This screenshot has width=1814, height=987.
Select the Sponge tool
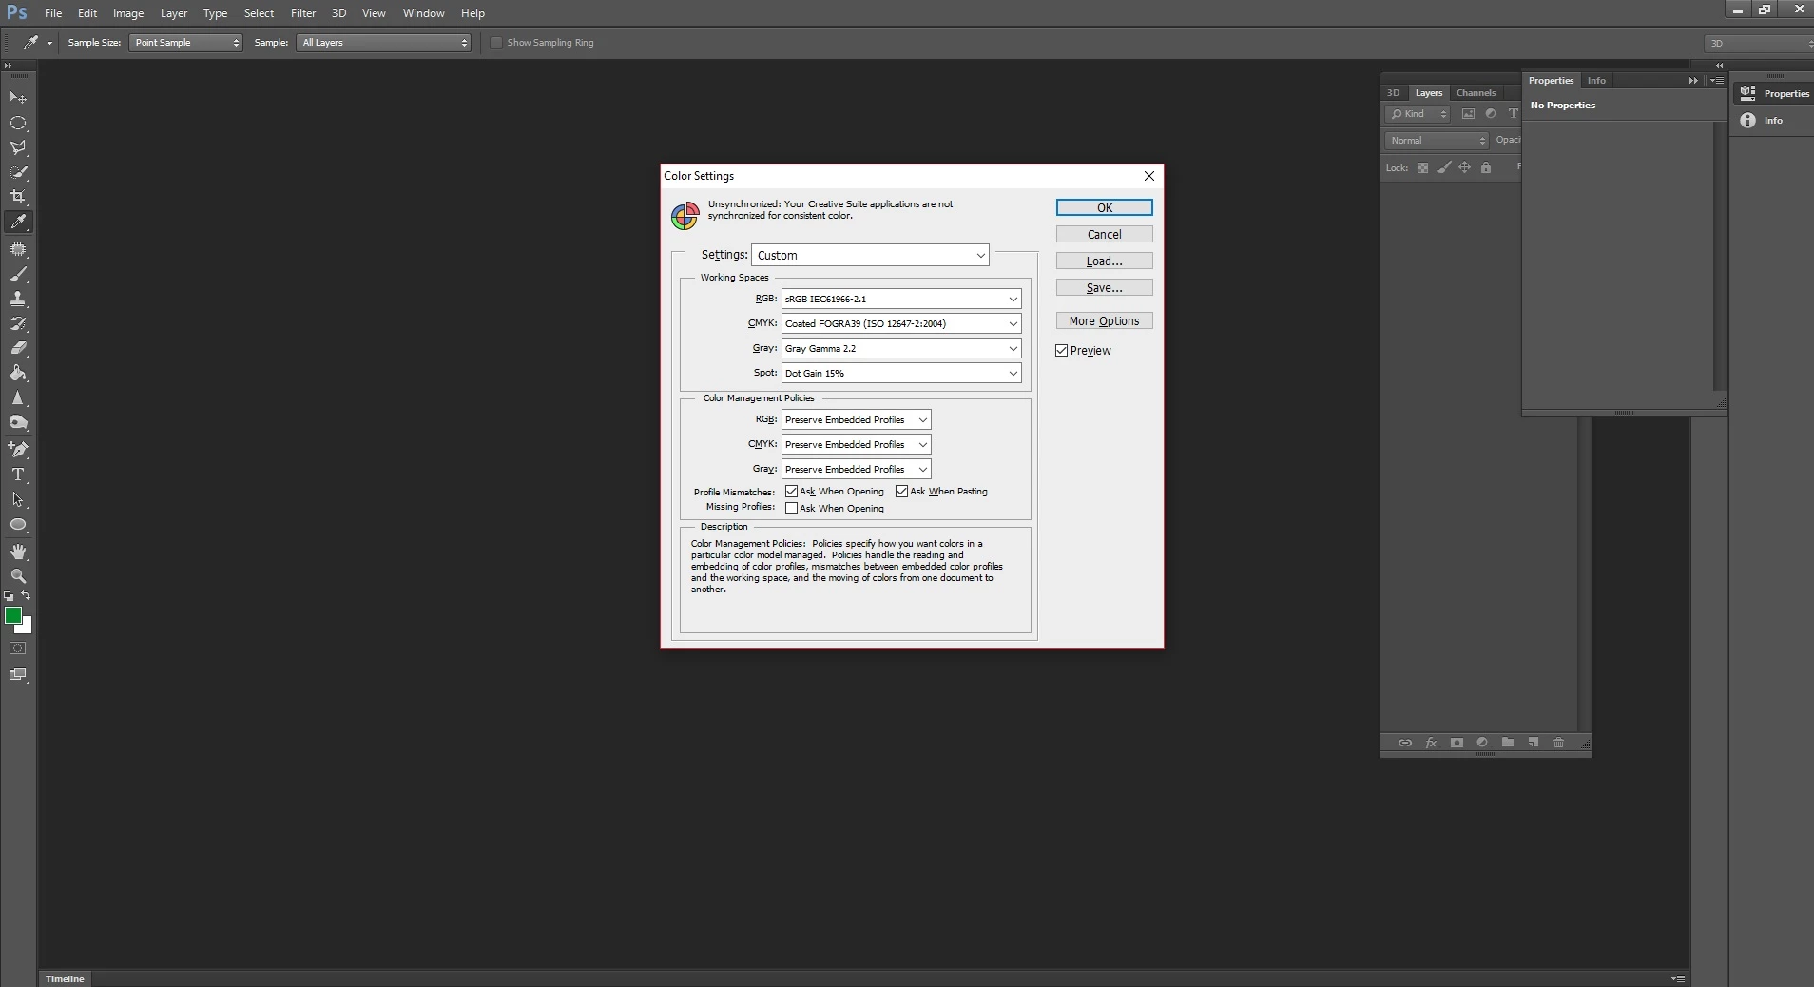tap(18, 423)
